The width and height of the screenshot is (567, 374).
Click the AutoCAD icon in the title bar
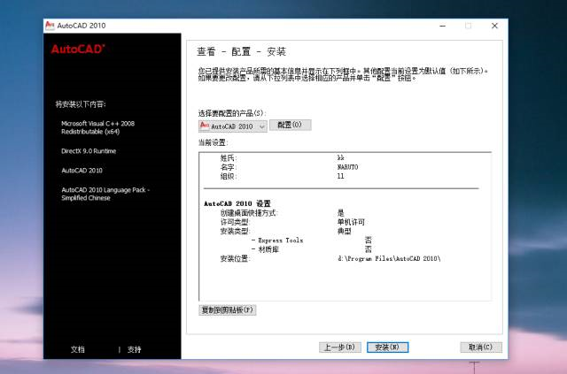[50, 26]
